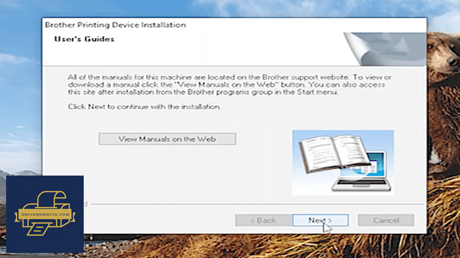
Task: Go to previous step with Back button
Action: [263, 220]
